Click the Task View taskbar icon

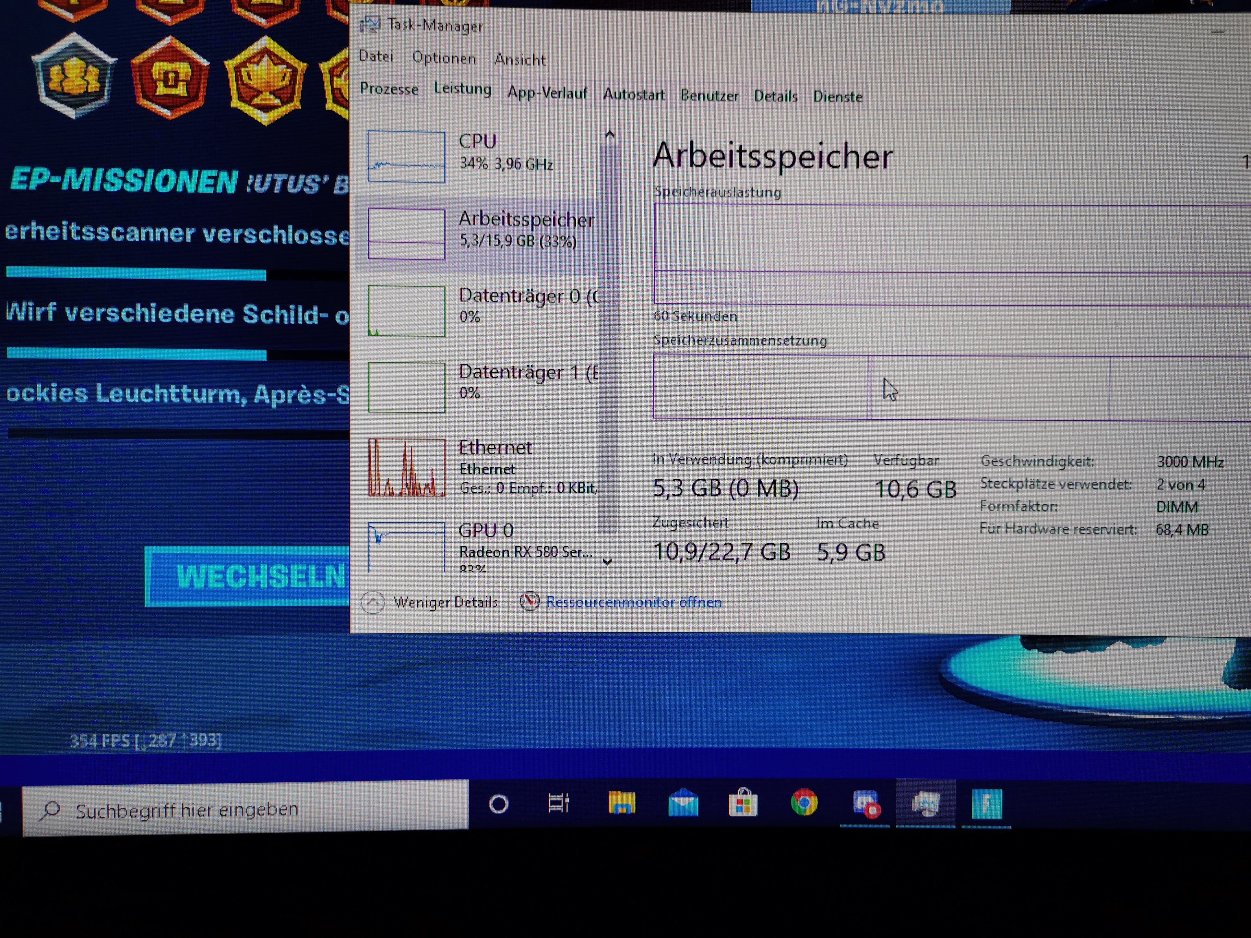point(559,803)
